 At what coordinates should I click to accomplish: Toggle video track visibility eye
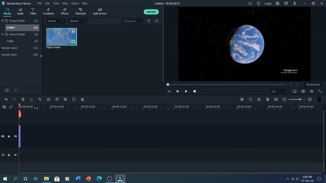coord(16,136)
